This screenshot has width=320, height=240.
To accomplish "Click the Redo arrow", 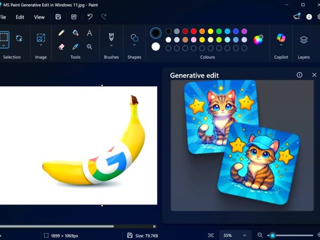I will click(x=104, y=17).
